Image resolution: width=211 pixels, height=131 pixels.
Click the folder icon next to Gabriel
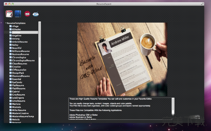[11, 92]
